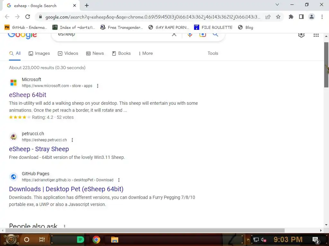This screenshot has height=246, width=329.
Task: Open options beside People also ask
Action: click(64, 226)
